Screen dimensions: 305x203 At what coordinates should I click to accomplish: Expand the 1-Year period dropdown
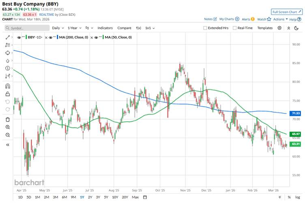point(74,28)
